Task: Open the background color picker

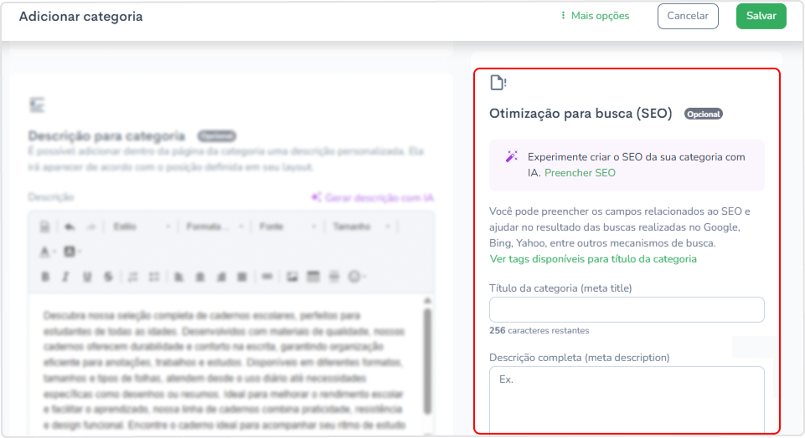Action: (72, 252)
